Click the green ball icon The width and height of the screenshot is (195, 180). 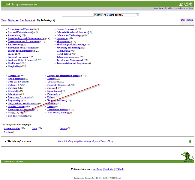coord(190,141)
